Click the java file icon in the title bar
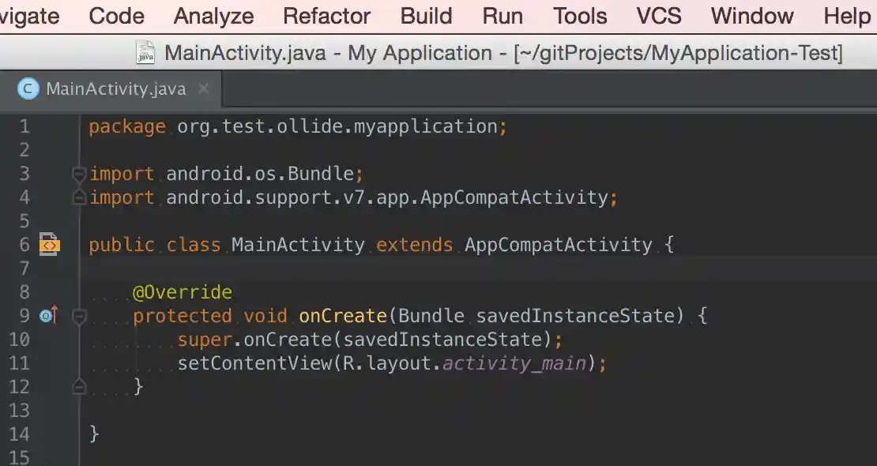 point(145,52)
